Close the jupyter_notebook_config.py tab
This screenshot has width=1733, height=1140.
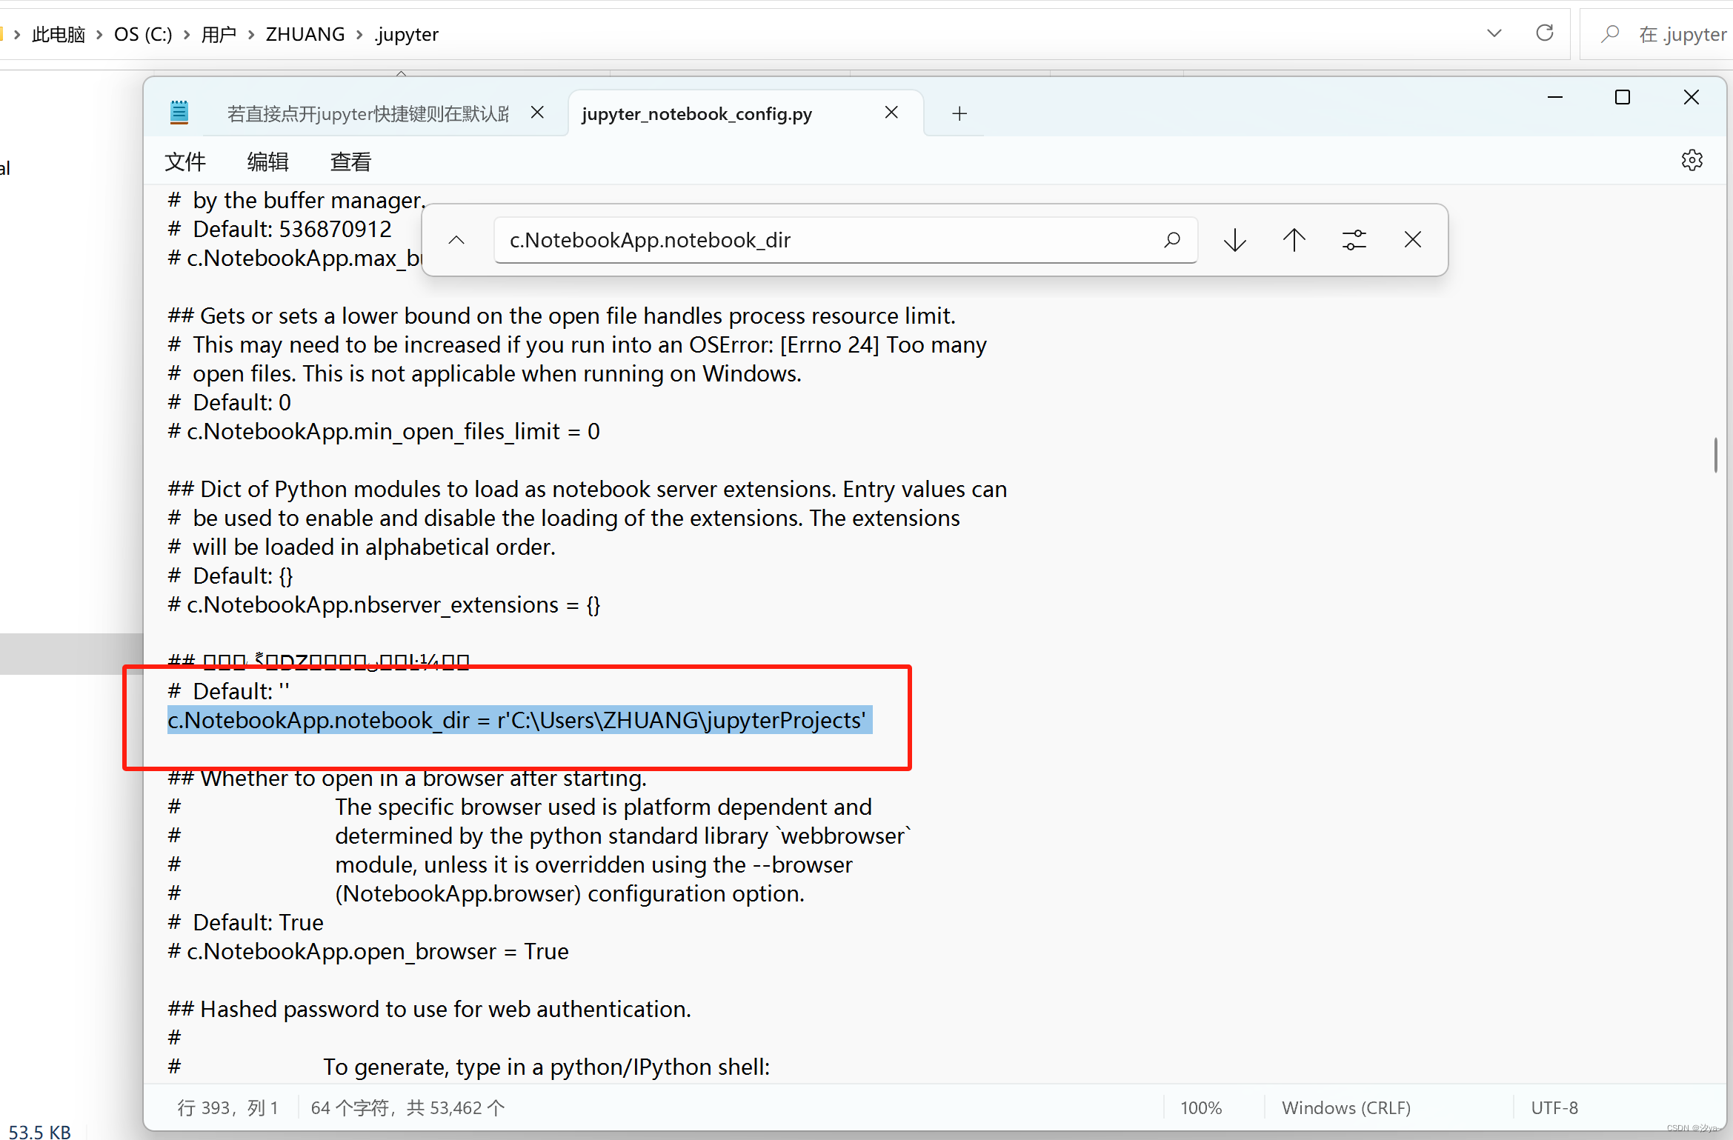[891, 113]
